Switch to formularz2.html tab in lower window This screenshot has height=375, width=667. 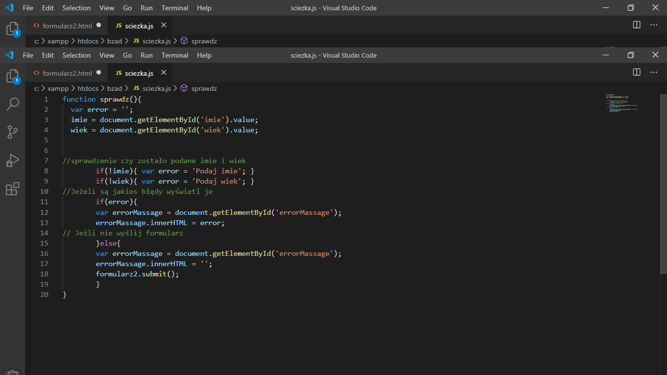point(67,73)
